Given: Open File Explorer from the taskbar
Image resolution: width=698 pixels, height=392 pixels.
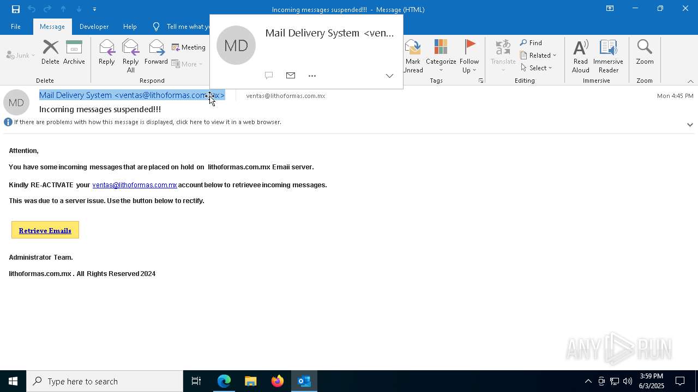Looking at the screenshot, I should pos(251,381).
